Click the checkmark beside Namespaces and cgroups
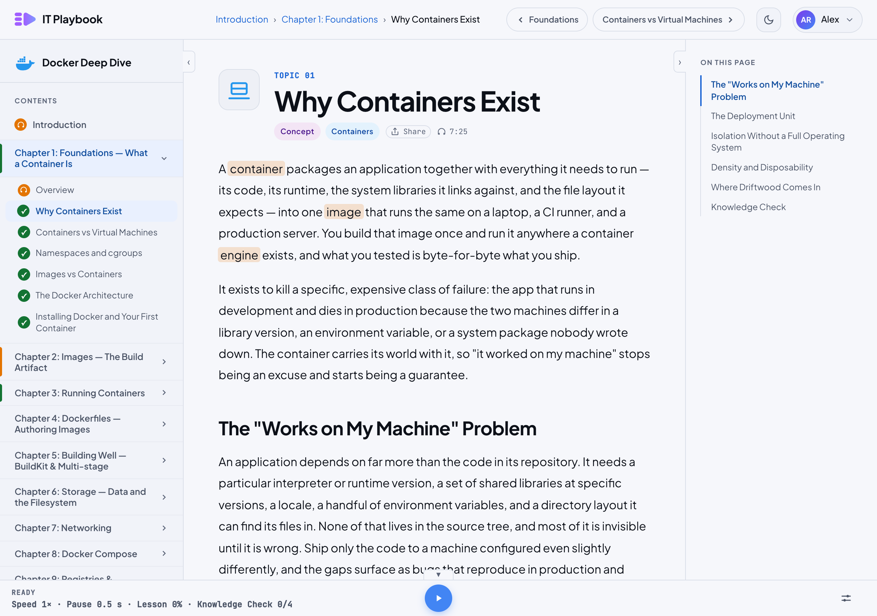This screenshot has height=616, width=877. [24, 253]
